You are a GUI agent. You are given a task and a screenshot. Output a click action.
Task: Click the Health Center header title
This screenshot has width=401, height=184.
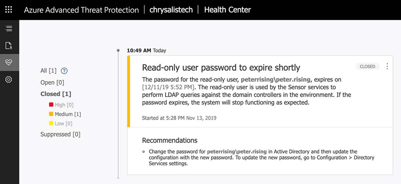coord(227,10)
